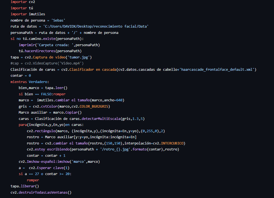Click the text 'tapa.leer()'
Screen dimensions: 274x198
click(x=56, y=88)
